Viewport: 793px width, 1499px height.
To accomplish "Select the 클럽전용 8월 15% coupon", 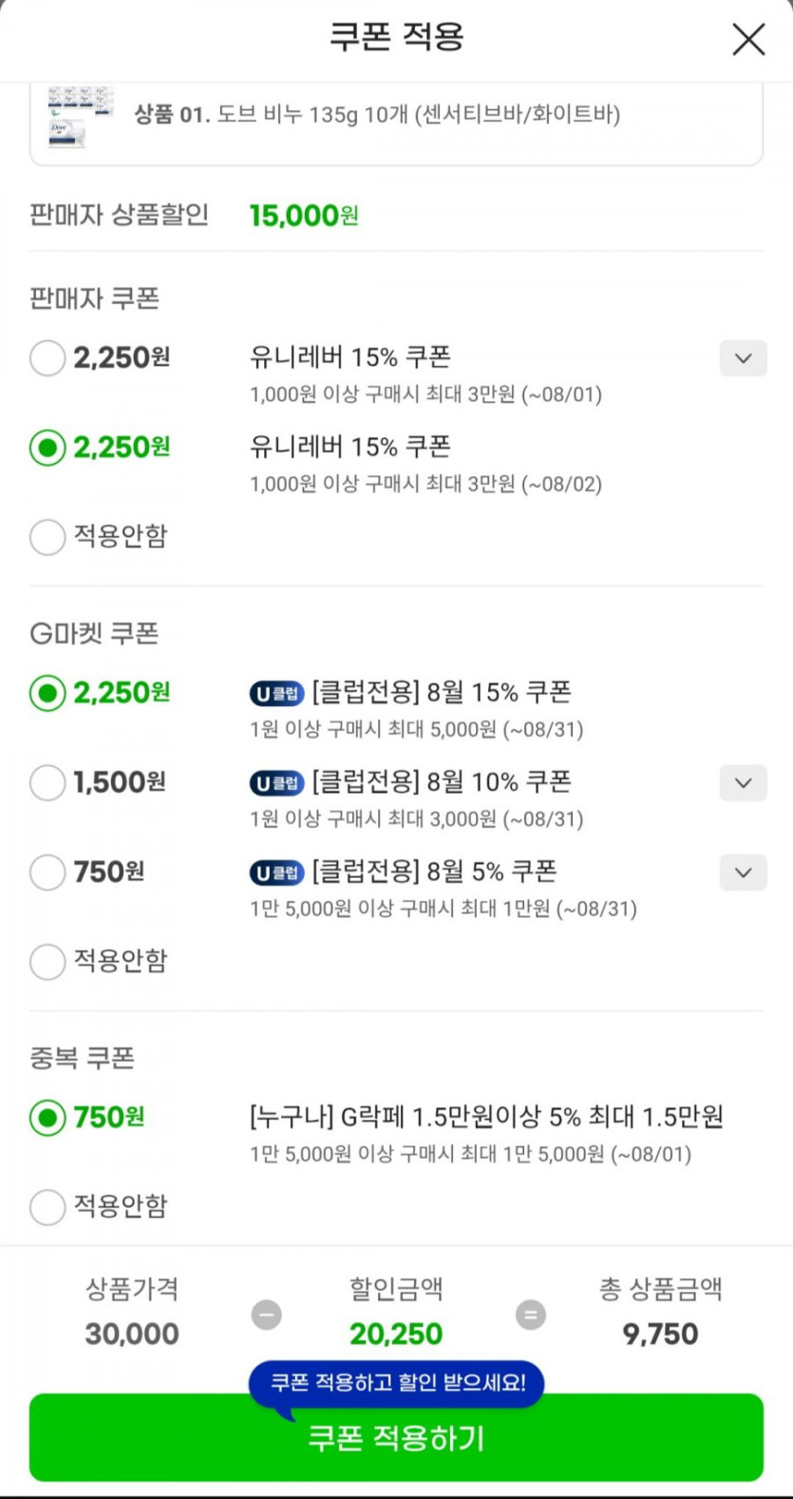I will pyautogui.click(x=47, y=693).
